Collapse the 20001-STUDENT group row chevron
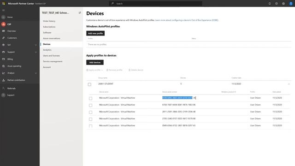The image size is (295, 166). [x=289, y=84]
